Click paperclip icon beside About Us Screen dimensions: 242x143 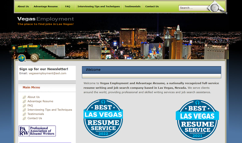[25, 97]
